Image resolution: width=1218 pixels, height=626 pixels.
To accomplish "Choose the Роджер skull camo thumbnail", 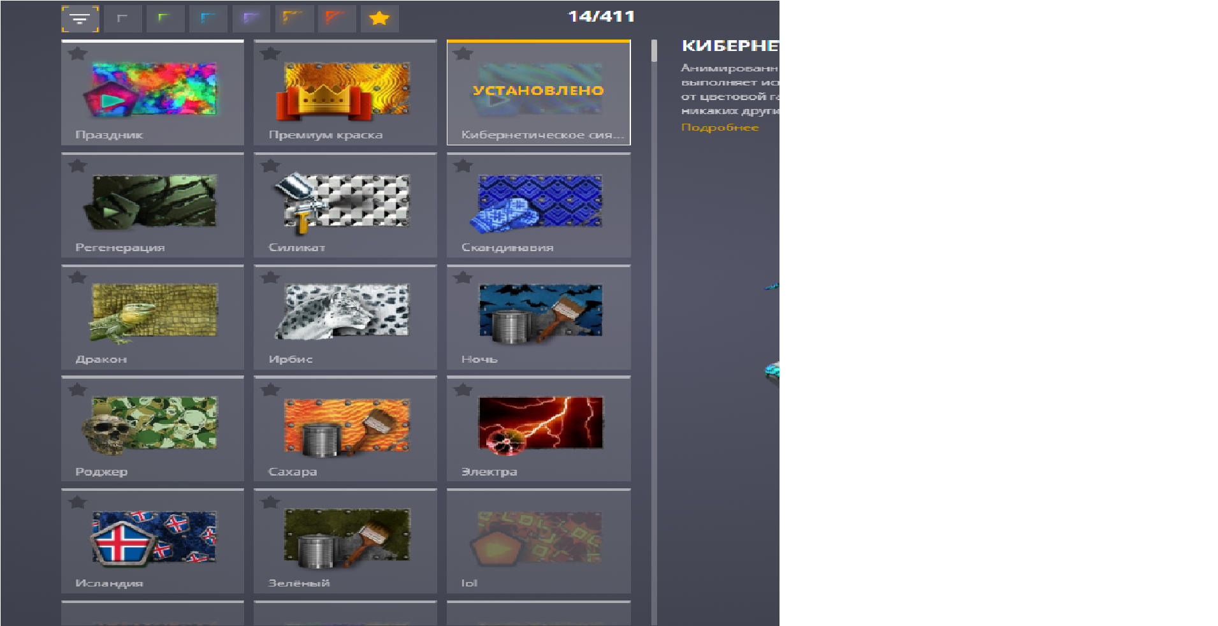I will tap(150, 425).
